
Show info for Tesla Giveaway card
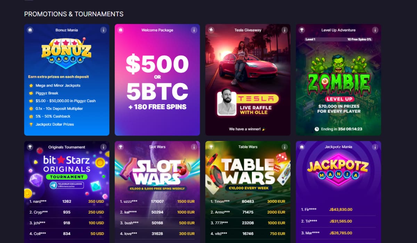285,30
